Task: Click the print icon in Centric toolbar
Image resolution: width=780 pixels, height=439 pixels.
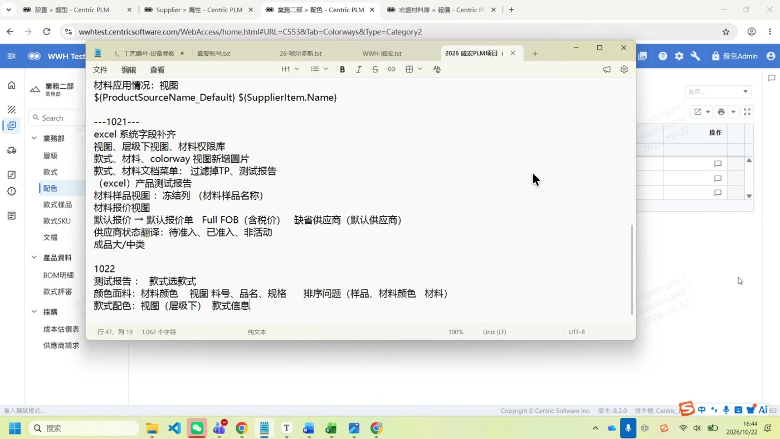Action: pos(721,112)
